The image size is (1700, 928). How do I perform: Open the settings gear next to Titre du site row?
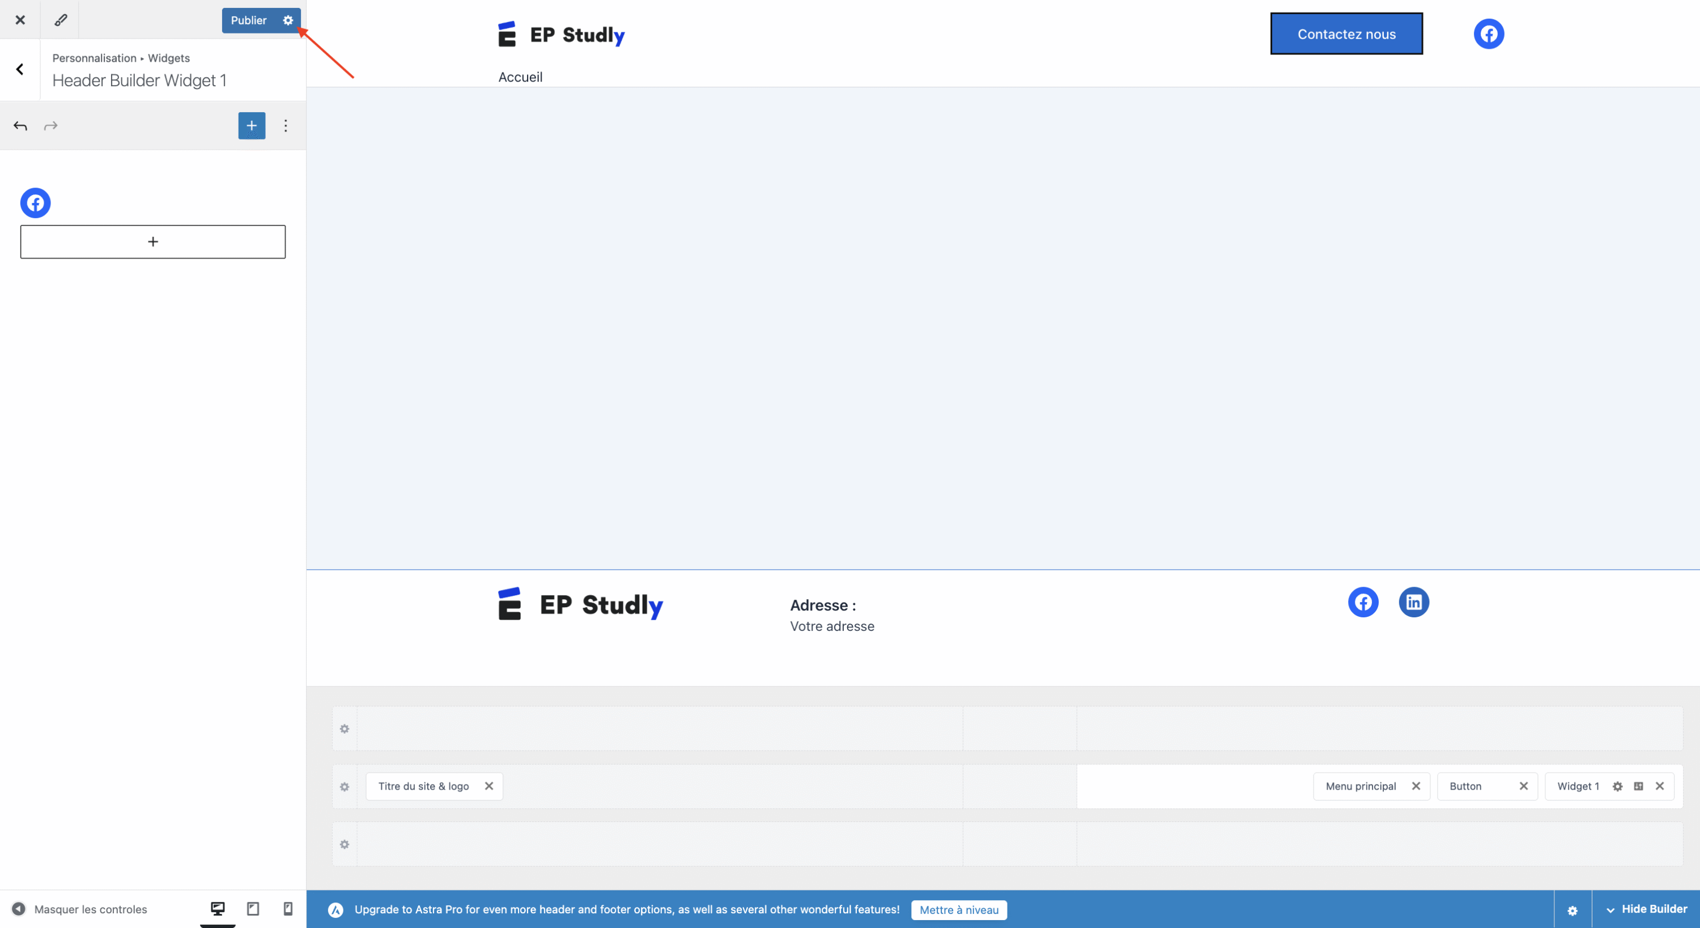pyautogui.click(x=344, y=787)
